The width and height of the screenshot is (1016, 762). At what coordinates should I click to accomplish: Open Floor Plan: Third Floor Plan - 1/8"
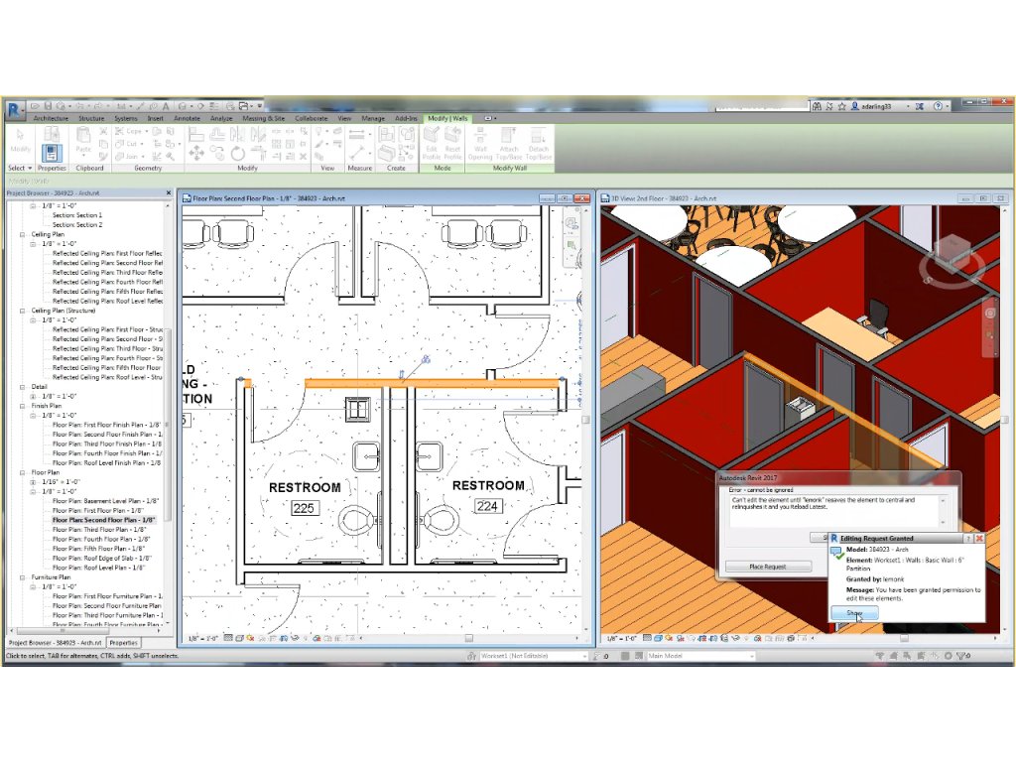click(99, 530)
